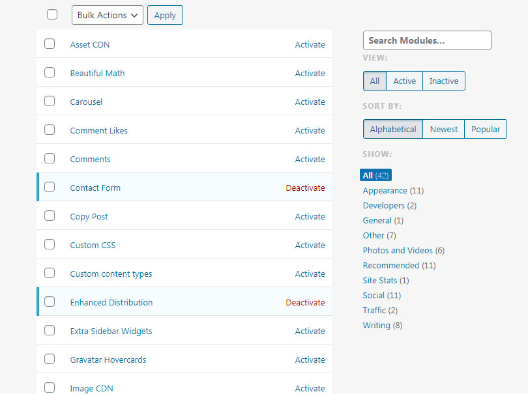The height and width of the screenshot is (394, 528).
Task: Check the Comments module checkbox
Action: click(x=50, y=158)
